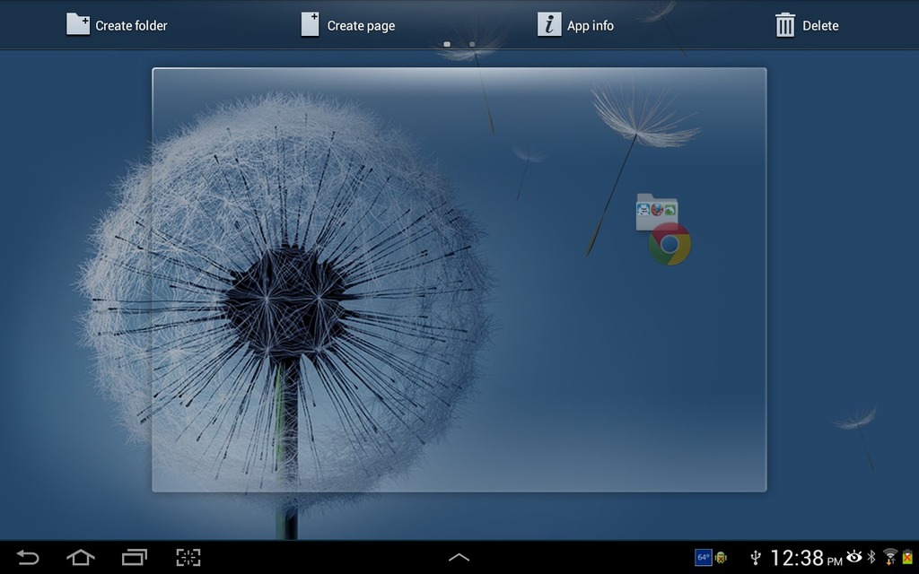Tap the Smart stay eye icon
The image size is (919, 574).
[853, 556]
